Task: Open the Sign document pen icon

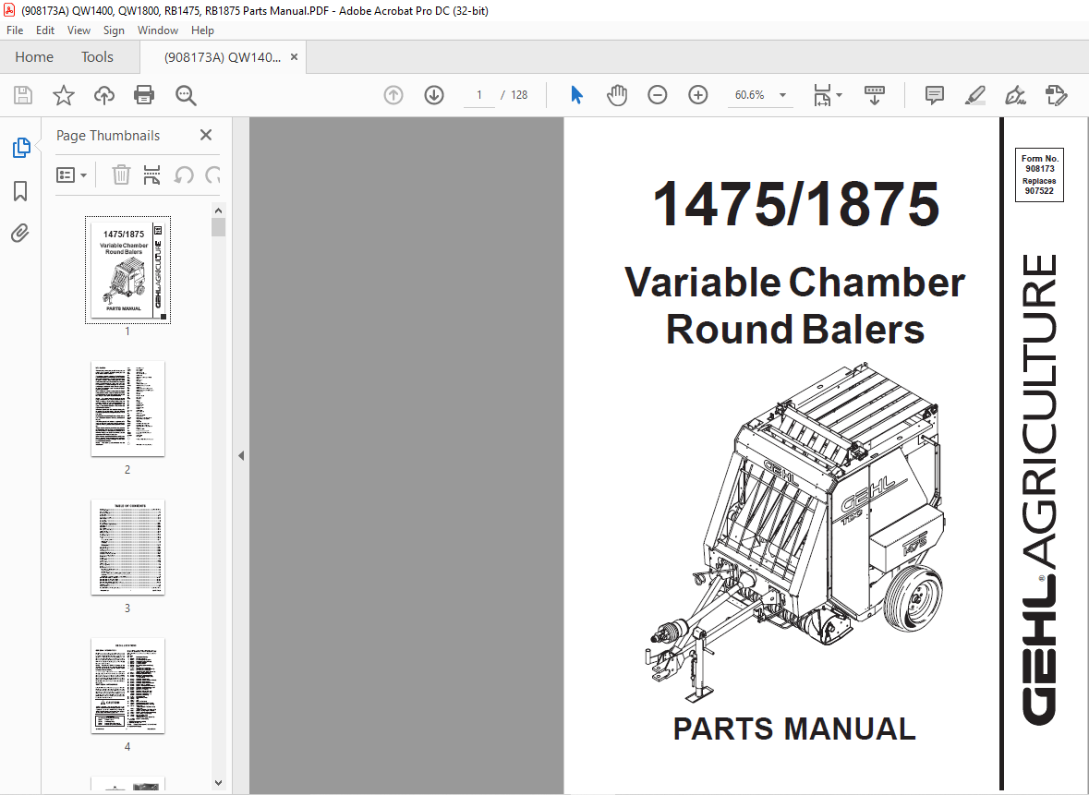Action: pos(1015,95)
